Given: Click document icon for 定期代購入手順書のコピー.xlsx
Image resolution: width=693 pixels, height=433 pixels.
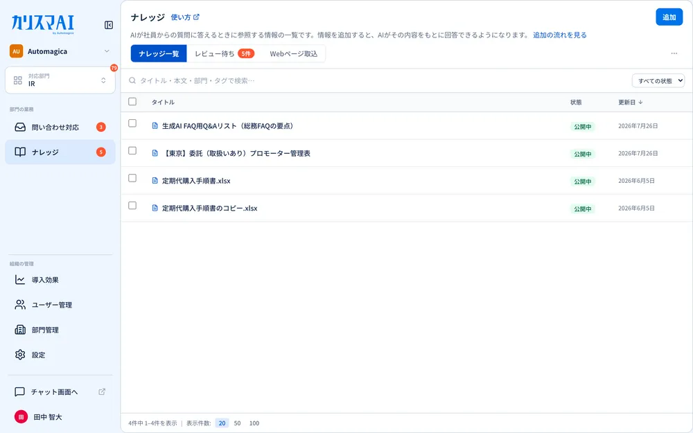Looking at the screenshot, I should pos(155,208).
